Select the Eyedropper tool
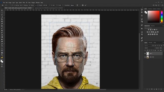164x92 pixels. (2, 24)
